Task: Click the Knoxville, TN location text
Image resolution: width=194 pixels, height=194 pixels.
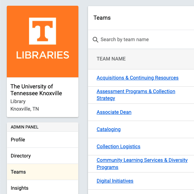Action: tap(25, 109)
